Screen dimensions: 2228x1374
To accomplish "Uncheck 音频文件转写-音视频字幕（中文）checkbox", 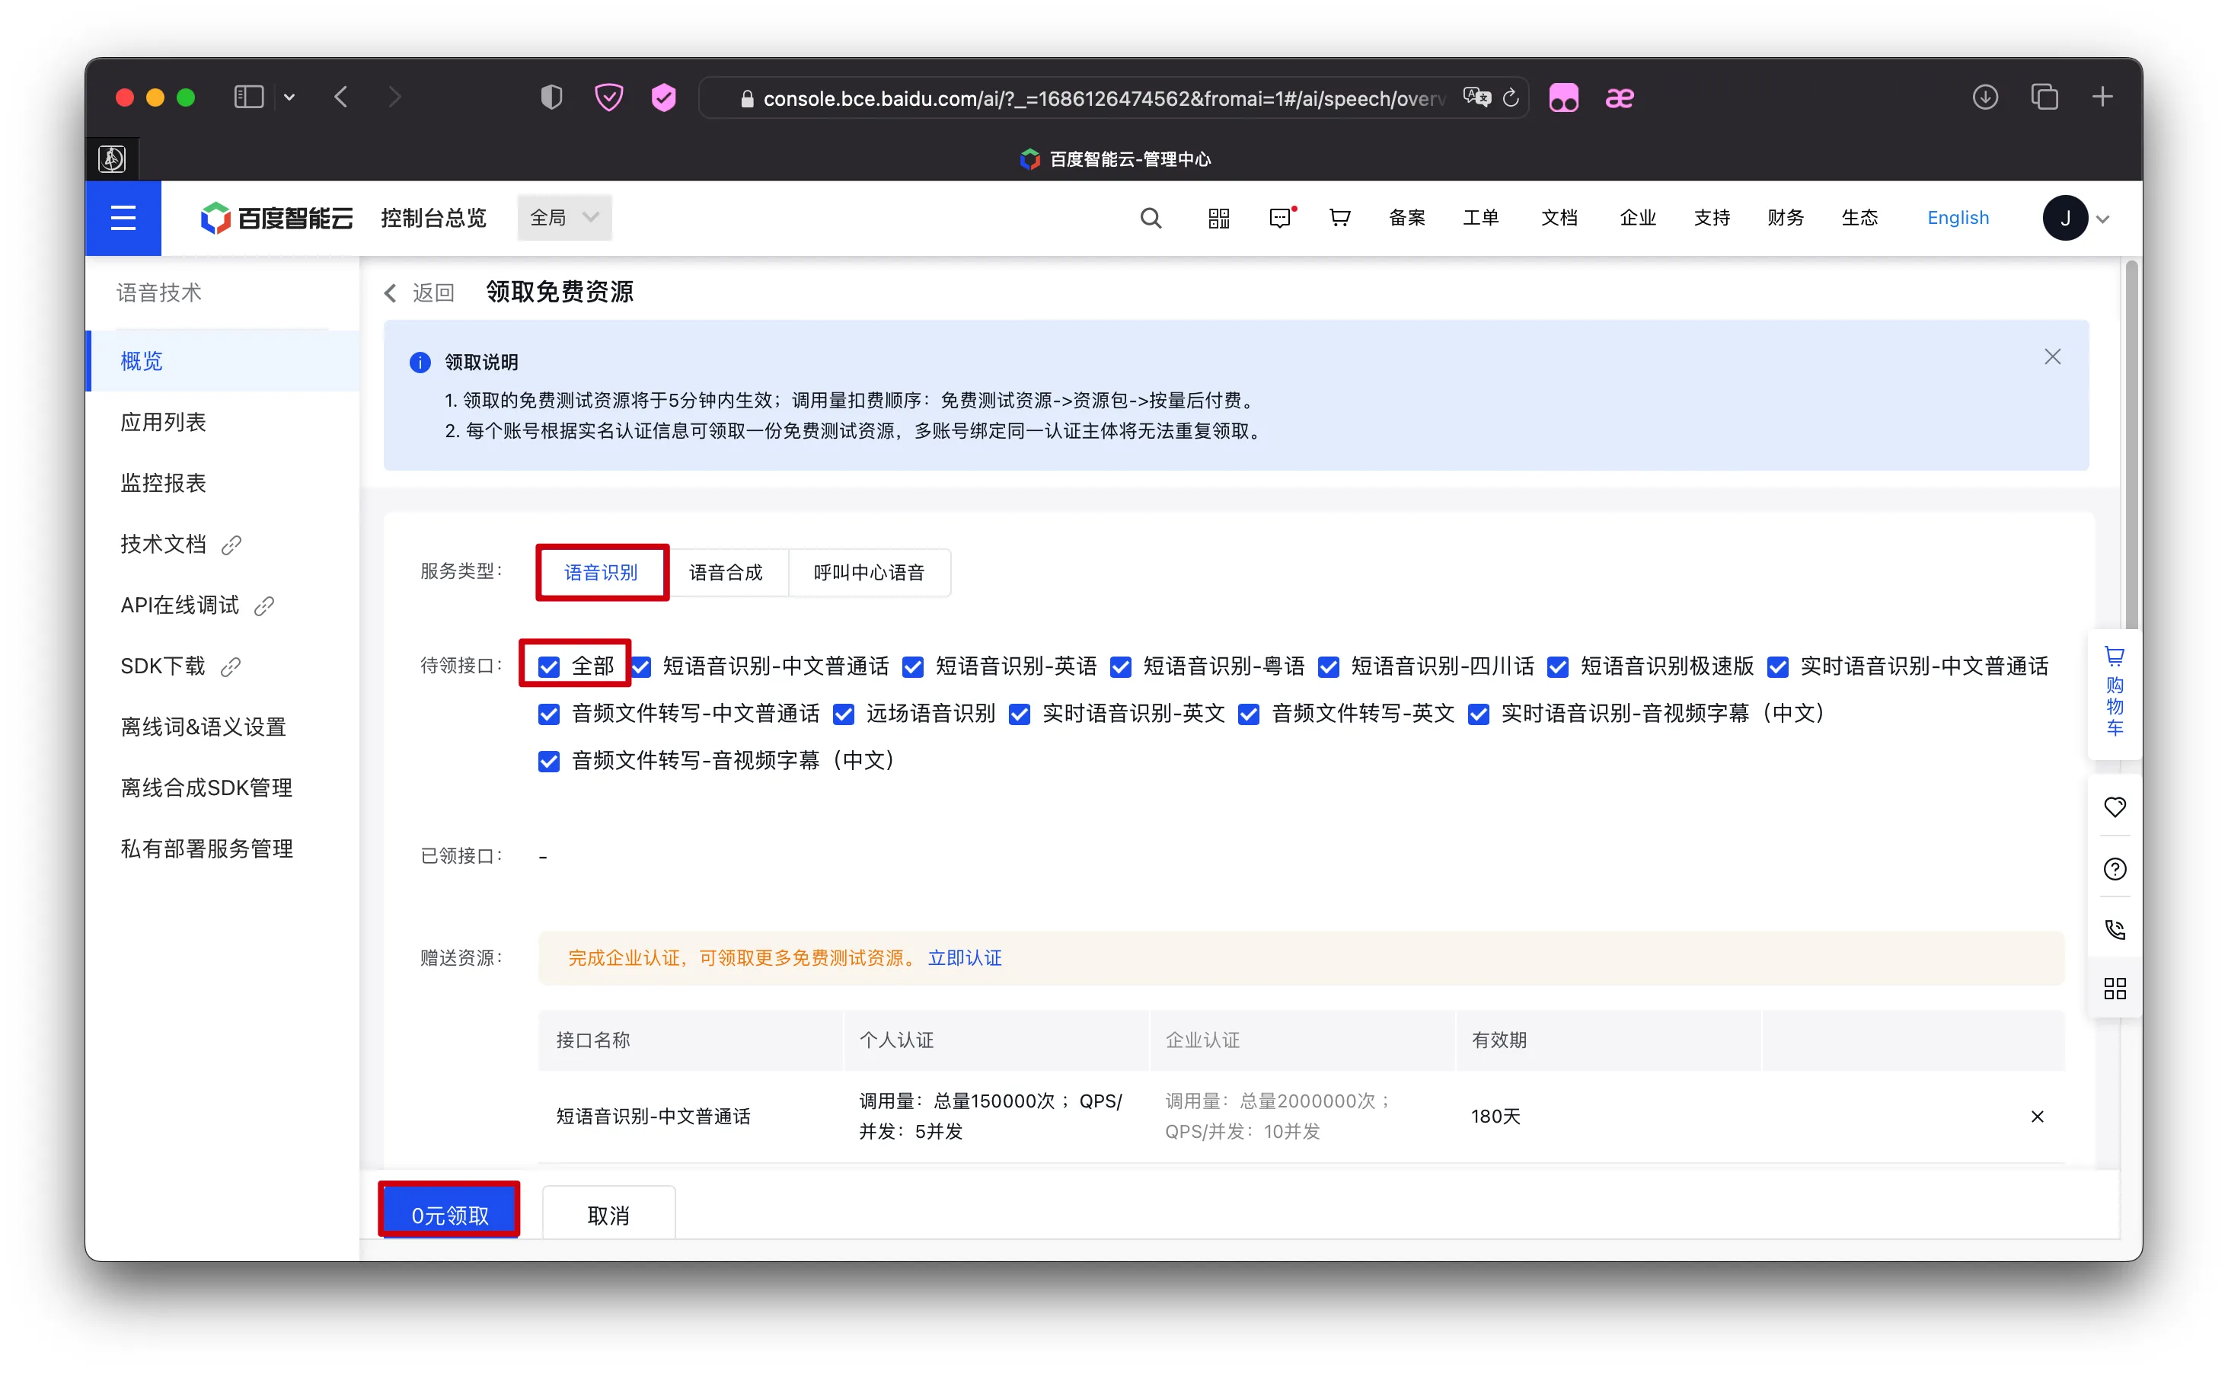I will click(548, 762).
